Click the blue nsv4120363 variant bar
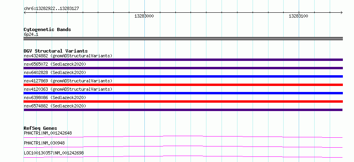354x162 pixels. (183, 93)
